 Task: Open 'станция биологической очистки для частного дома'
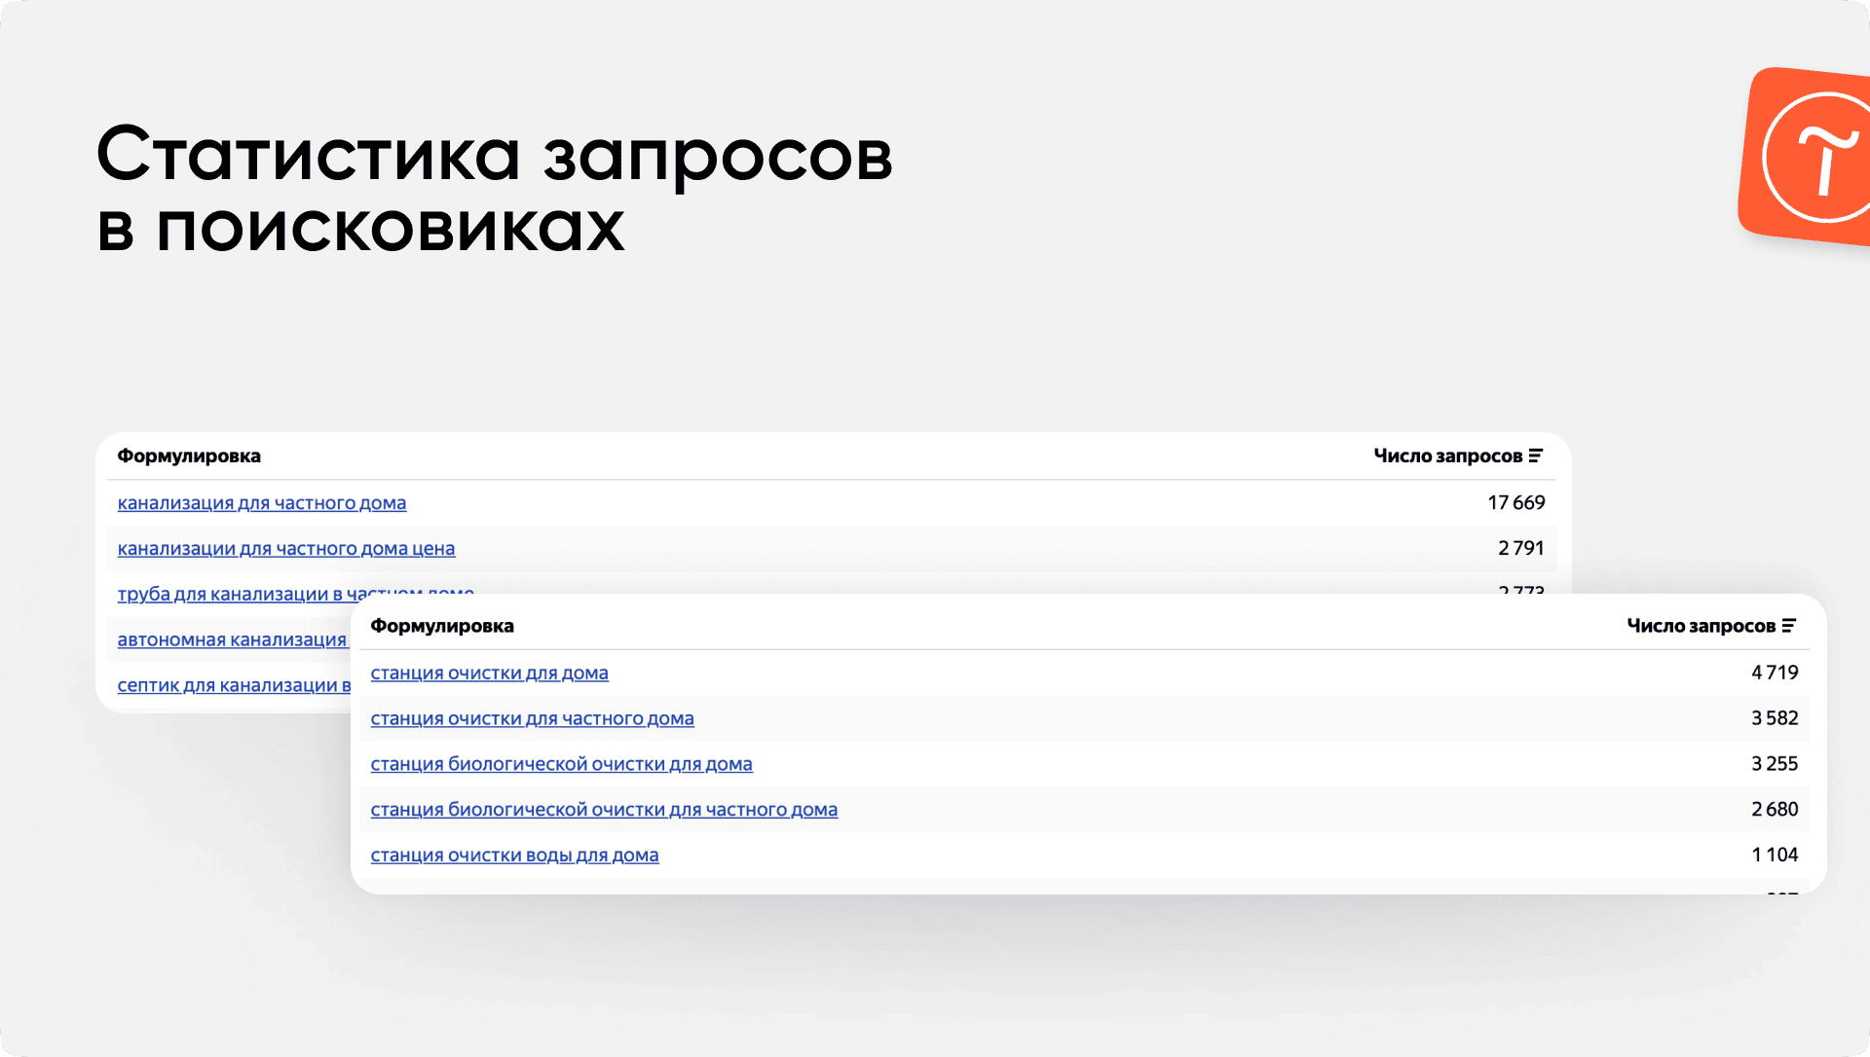point(604,810)
